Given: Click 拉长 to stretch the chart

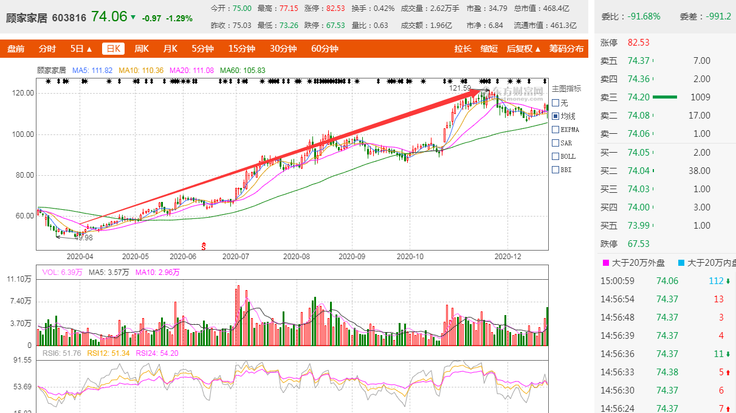Looking at the screenshot, I should (463, 49).
